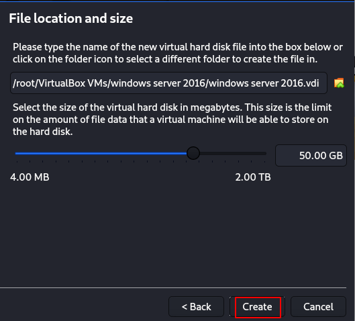Click the virtual disk file path field

click(x=168, y=83)
